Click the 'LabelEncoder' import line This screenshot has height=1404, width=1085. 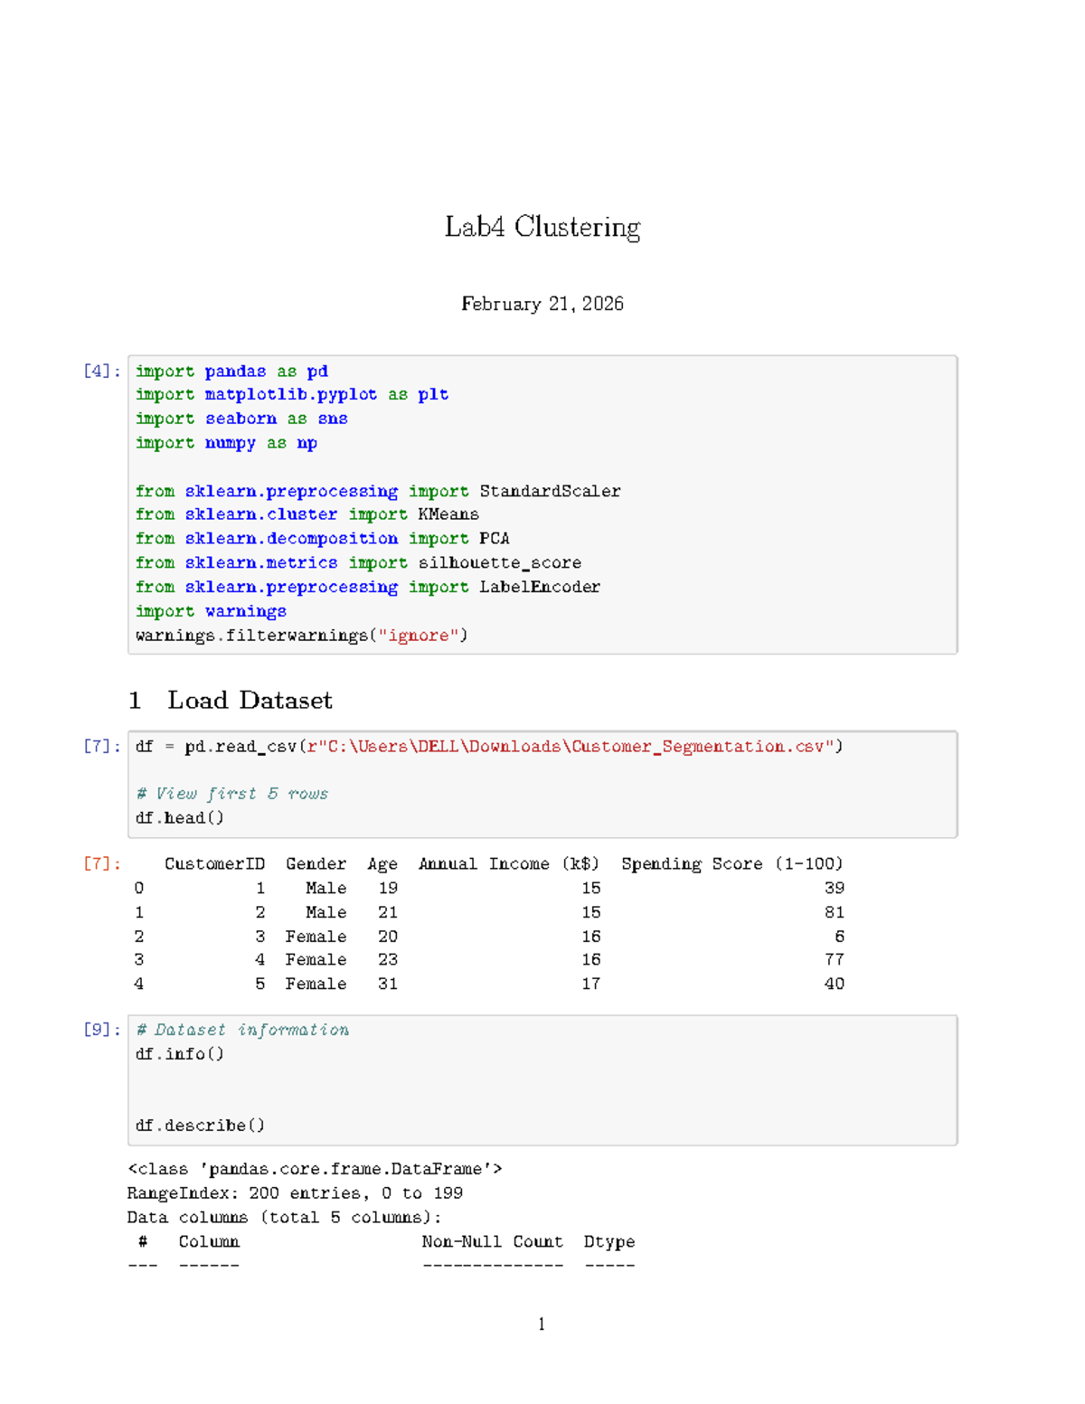(x=368, y=587)
